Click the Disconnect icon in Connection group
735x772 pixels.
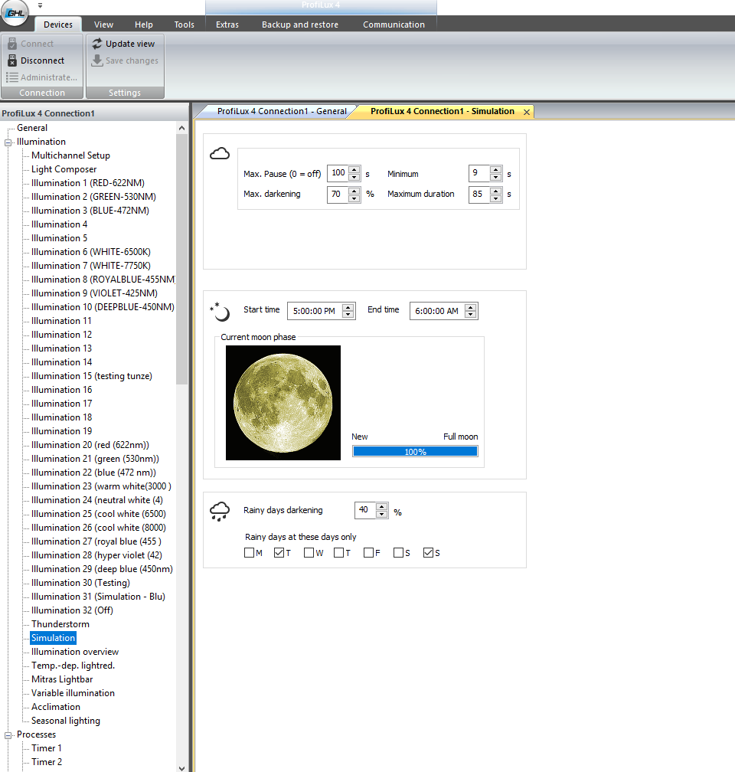pyautogui.click(x=12, y=61)
